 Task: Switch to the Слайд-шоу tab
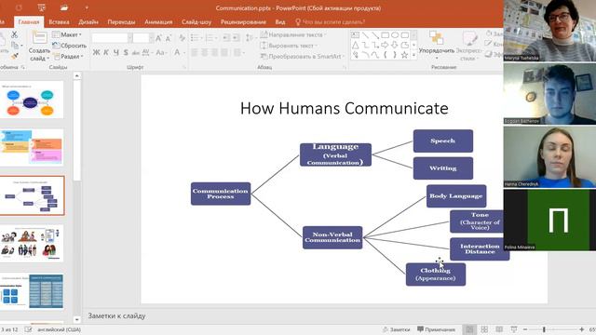[x=196, y=22]
